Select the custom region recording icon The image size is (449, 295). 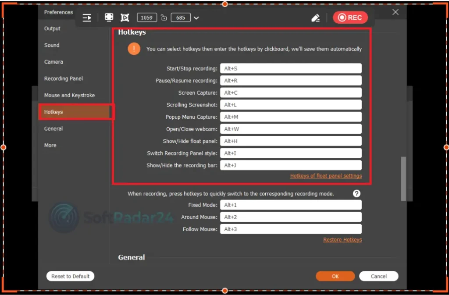(x=125, y=18)
